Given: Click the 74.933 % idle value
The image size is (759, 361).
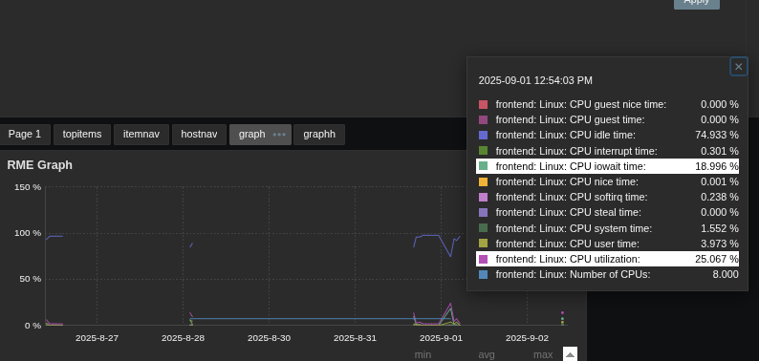Looking at the screenshot, I should (717, 136).
